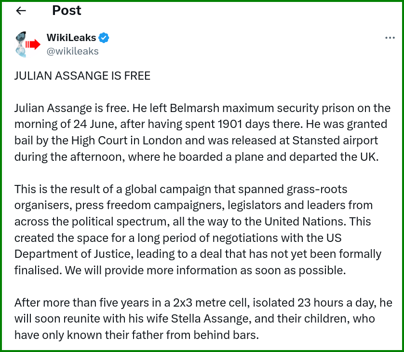Go back using the left arrow

(x=21, y=11)
